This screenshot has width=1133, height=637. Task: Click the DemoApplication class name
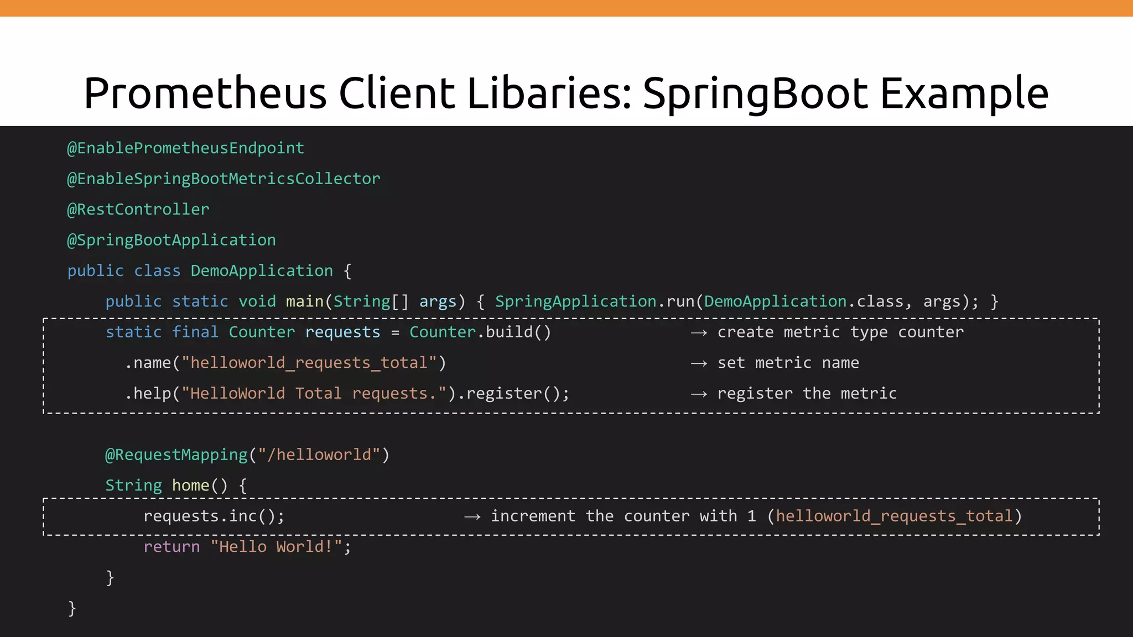pos(262,271)
